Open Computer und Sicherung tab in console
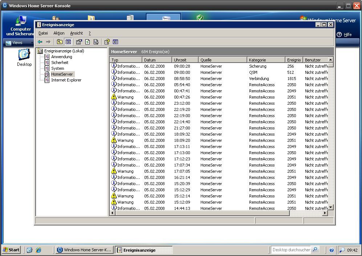 pos(21,26)
